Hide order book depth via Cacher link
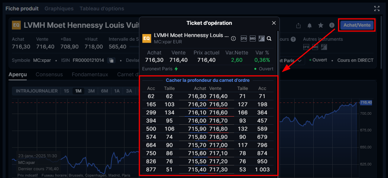Viewport: 388px width, 178px height. (x=208, y=80)
